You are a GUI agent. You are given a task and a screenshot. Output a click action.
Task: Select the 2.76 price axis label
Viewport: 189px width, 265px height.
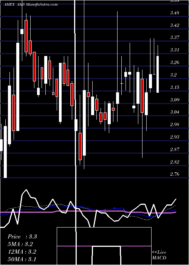pos(175,174)
